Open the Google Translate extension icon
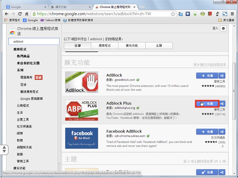Viewport: 238px width, 178px height. tap(181, 14)
